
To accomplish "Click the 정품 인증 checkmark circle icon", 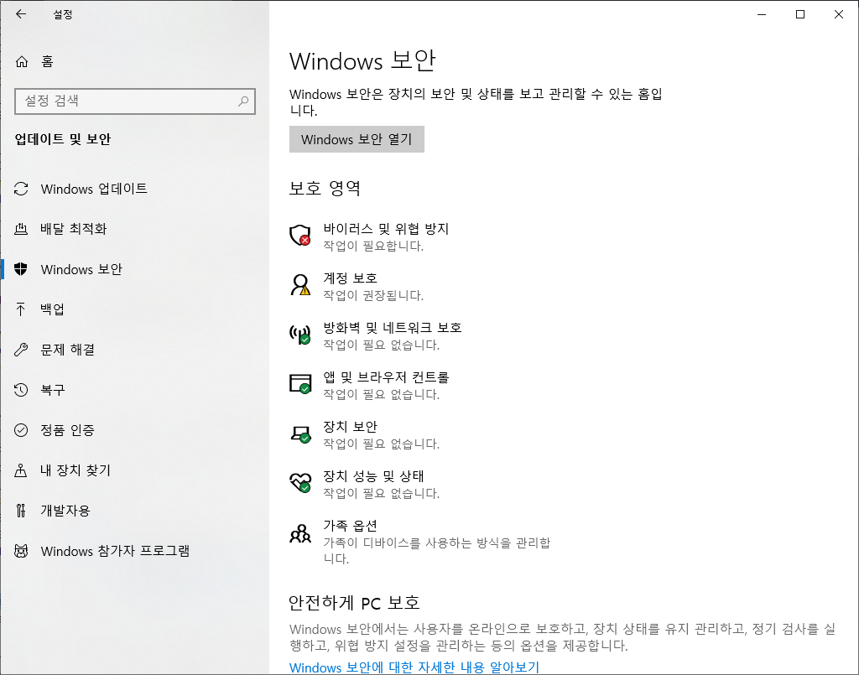I will pos(21,430).
